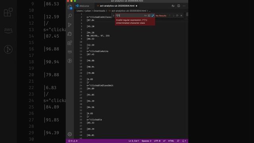Click the value 95.20 on line 5
Image resolution: width=254 pixels, height=143 pixels.
click(x=91, y=27)
